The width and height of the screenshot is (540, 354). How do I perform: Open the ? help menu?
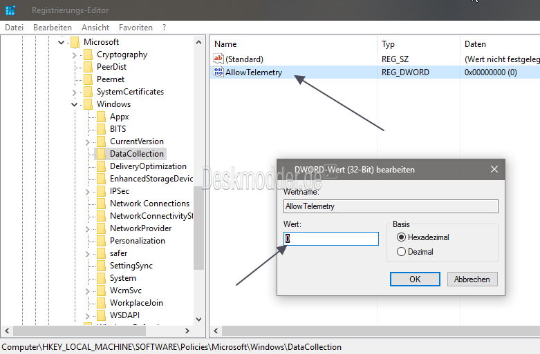coord(165,28)
